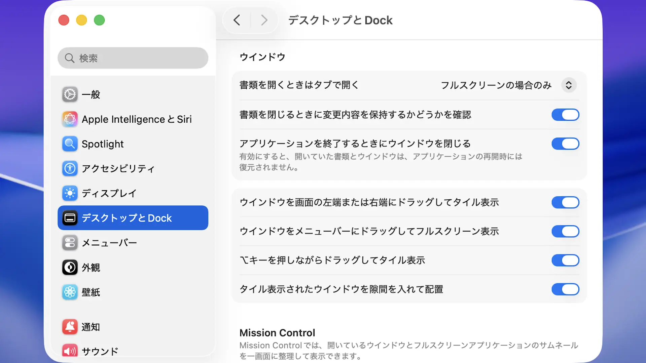Disable アプリケーションを終了するときにウインドウを閉じる switch
This screenshot has height=363, width=646.
click(x=565, y=144)
